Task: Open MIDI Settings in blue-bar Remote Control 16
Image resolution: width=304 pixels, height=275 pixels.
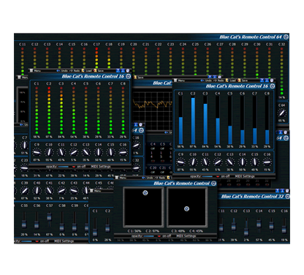Action: click(245, 176)
